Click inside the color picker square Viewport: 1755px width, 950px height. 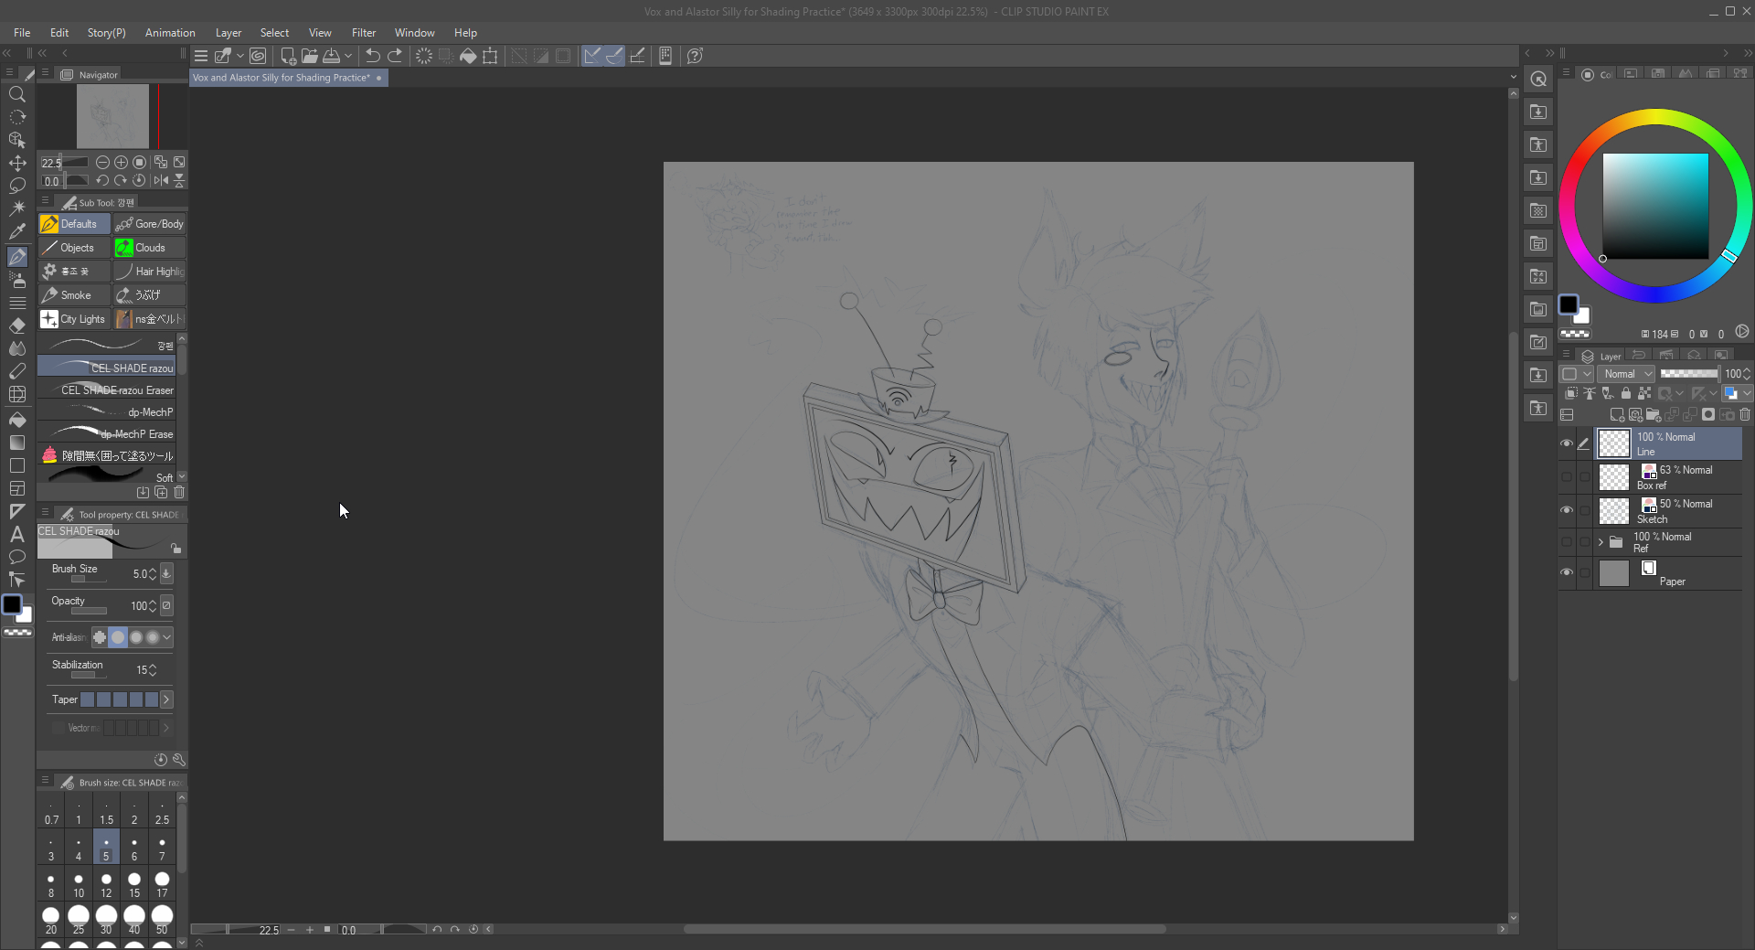click(1654, 206)
